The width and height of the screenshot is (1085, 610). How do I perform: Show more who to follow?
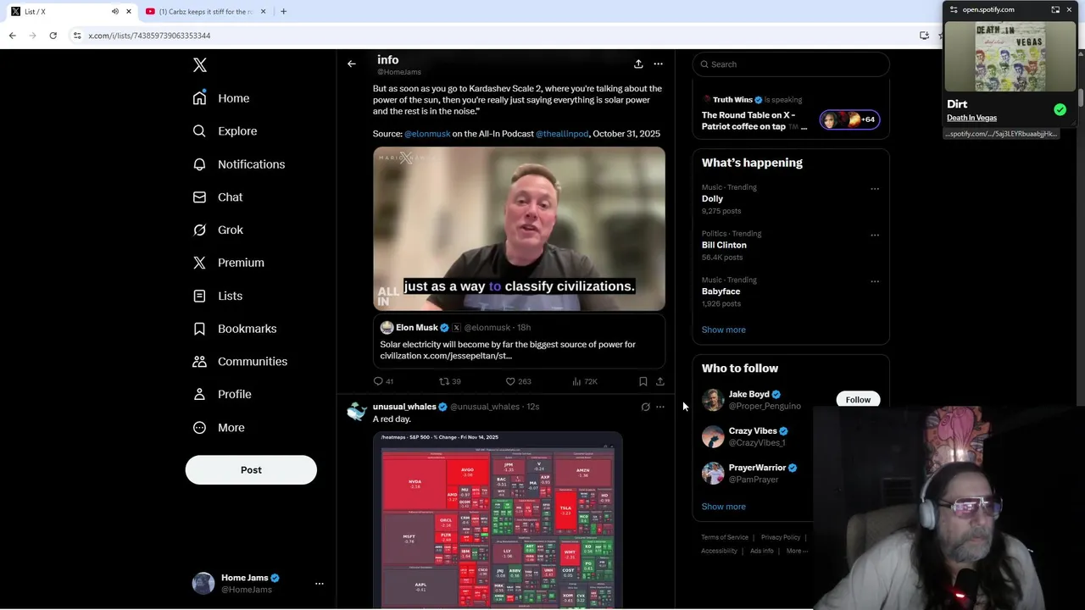723,507
